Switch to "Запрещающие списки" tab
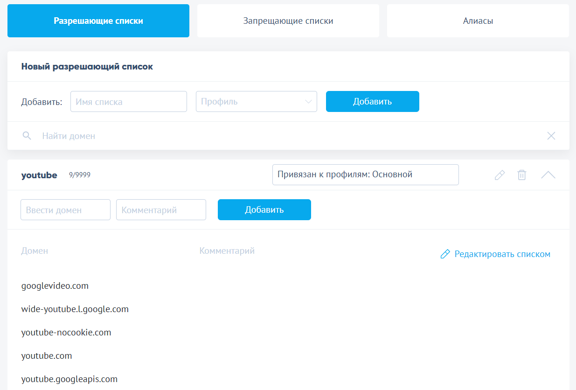 288,21
